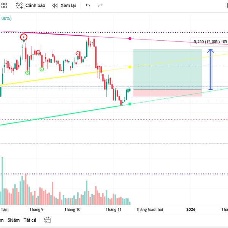Click the Tháng 11 time axis label
Screen dimensions: 228x228
pyautogui.click(x=114, y=209)
